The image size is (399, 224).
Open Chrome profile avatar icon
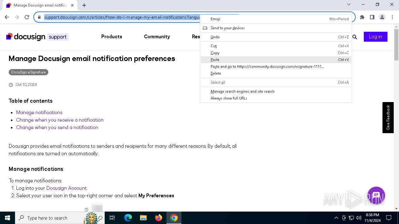382,17
